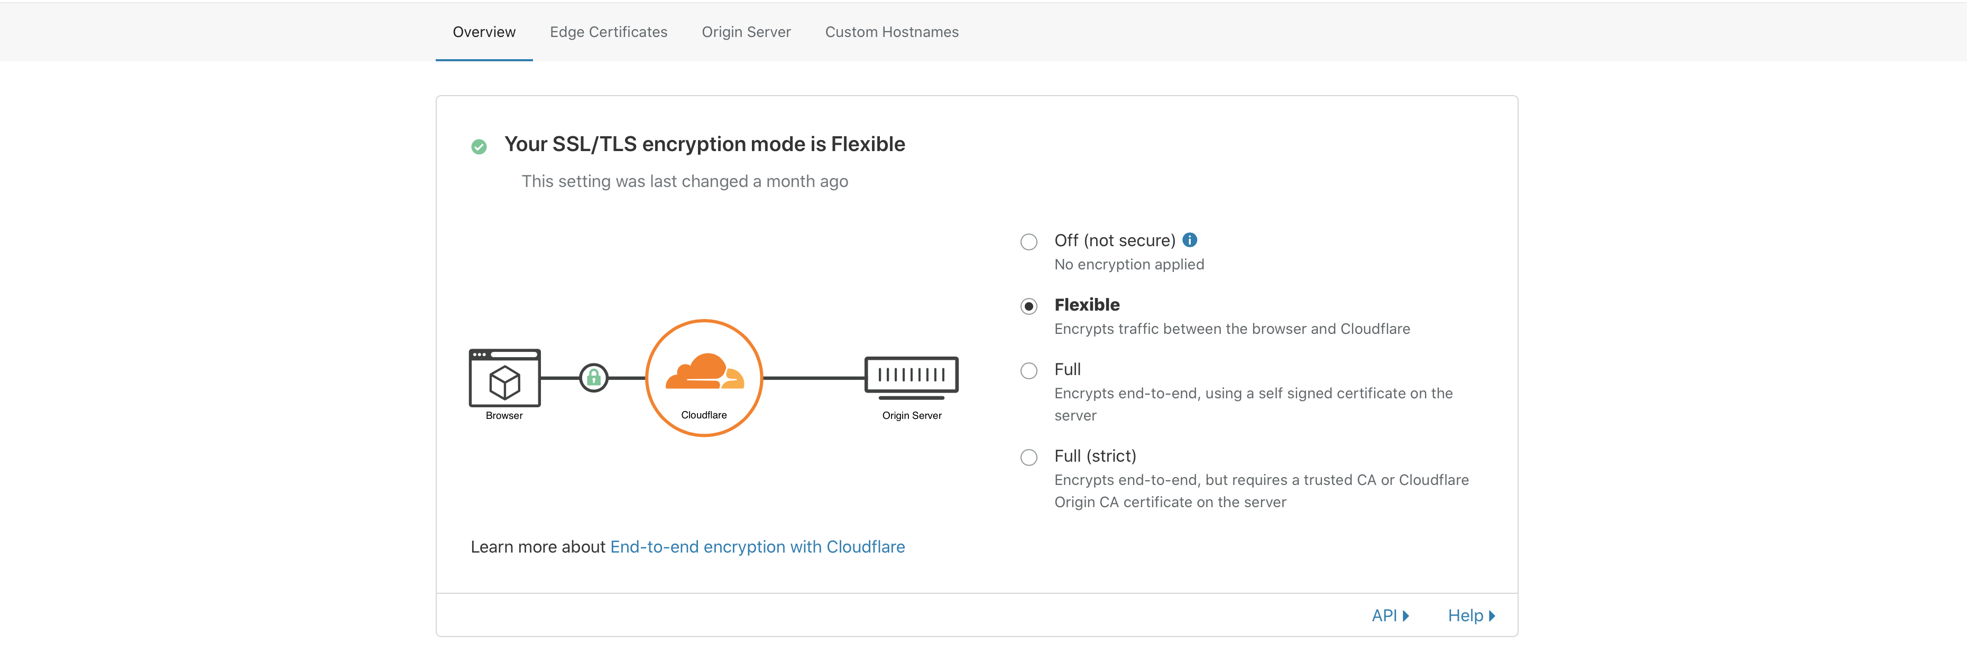Click the Browser window icon in diagram
This screenshot has width=1967, height=654.
coord(505,379)
